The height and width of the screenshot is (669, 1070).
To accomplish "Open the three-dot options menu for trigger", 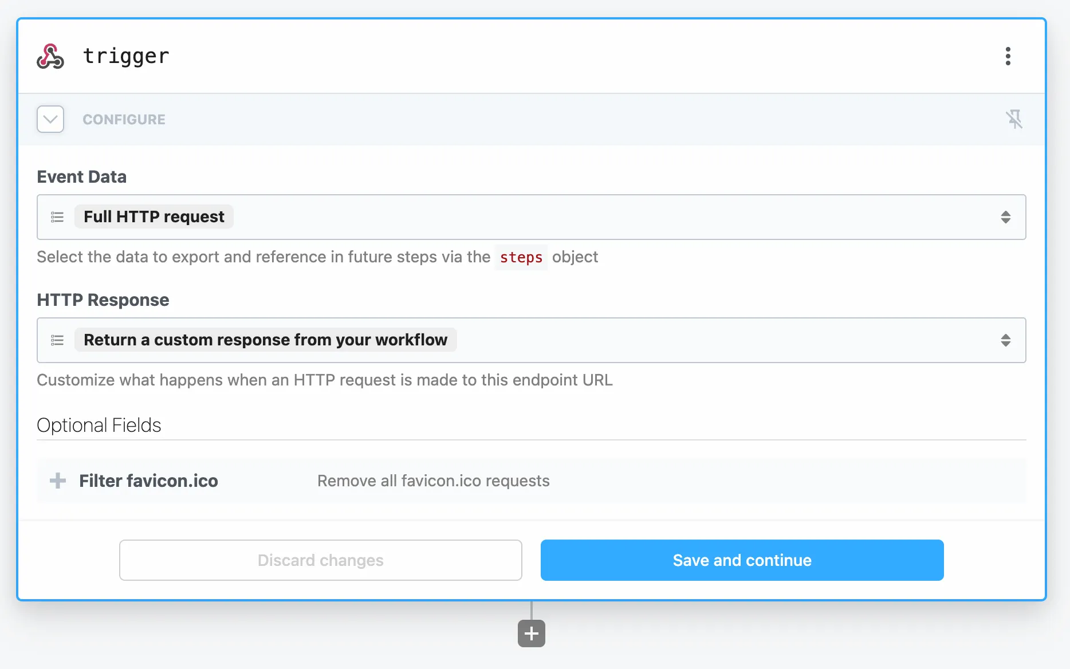I will click(1008, 56).
